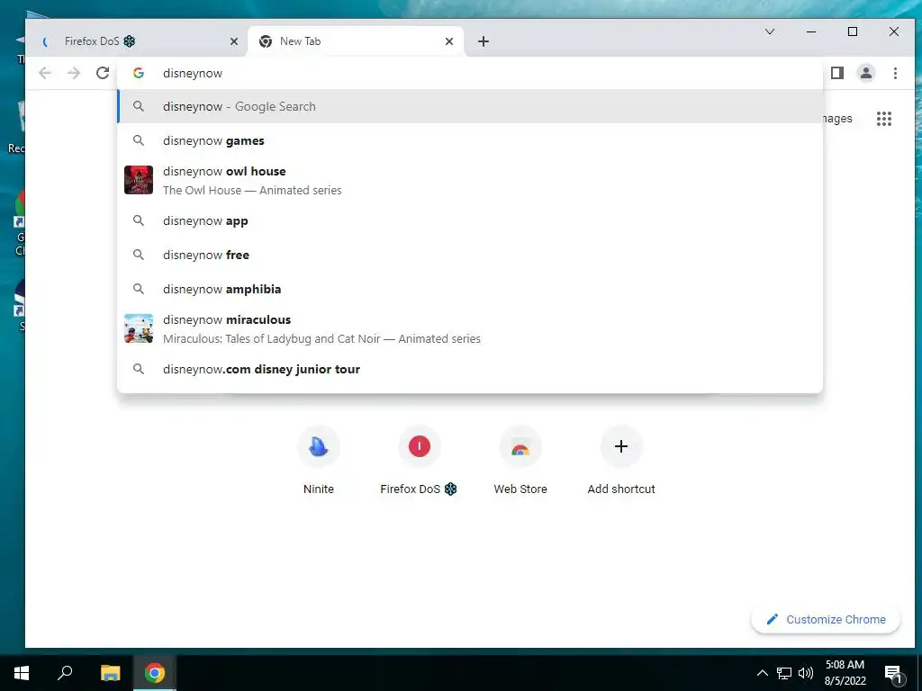
Task: Expand the tab search chevron
Action: (770, 31)
